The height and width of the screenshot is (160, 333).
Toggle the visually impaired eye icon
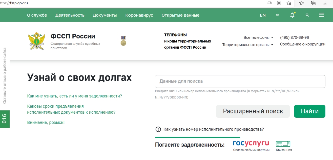(278, 15)
